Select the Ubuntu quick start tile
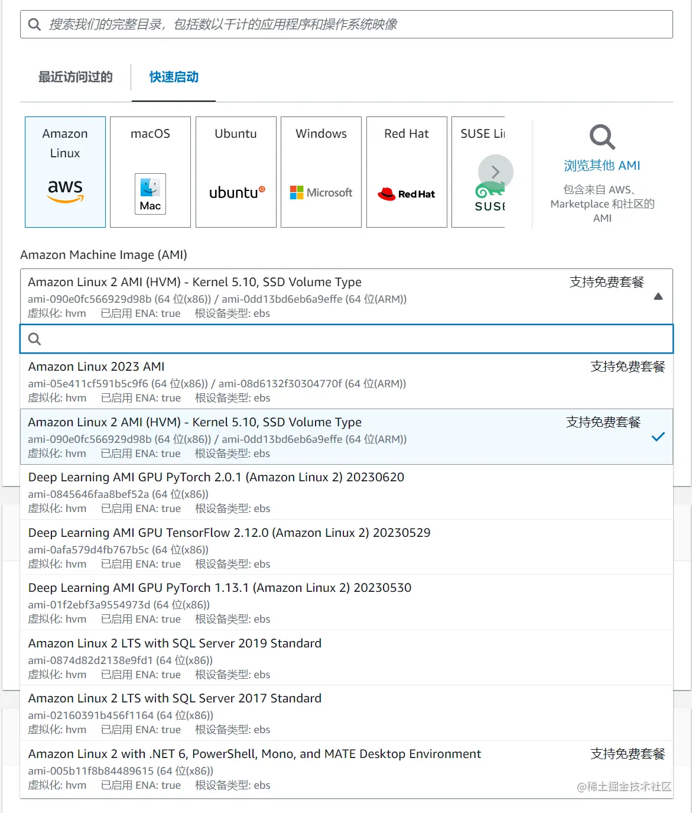Image resolution: width=692 pixels, height=813 pixels. (x=236, y=172)
